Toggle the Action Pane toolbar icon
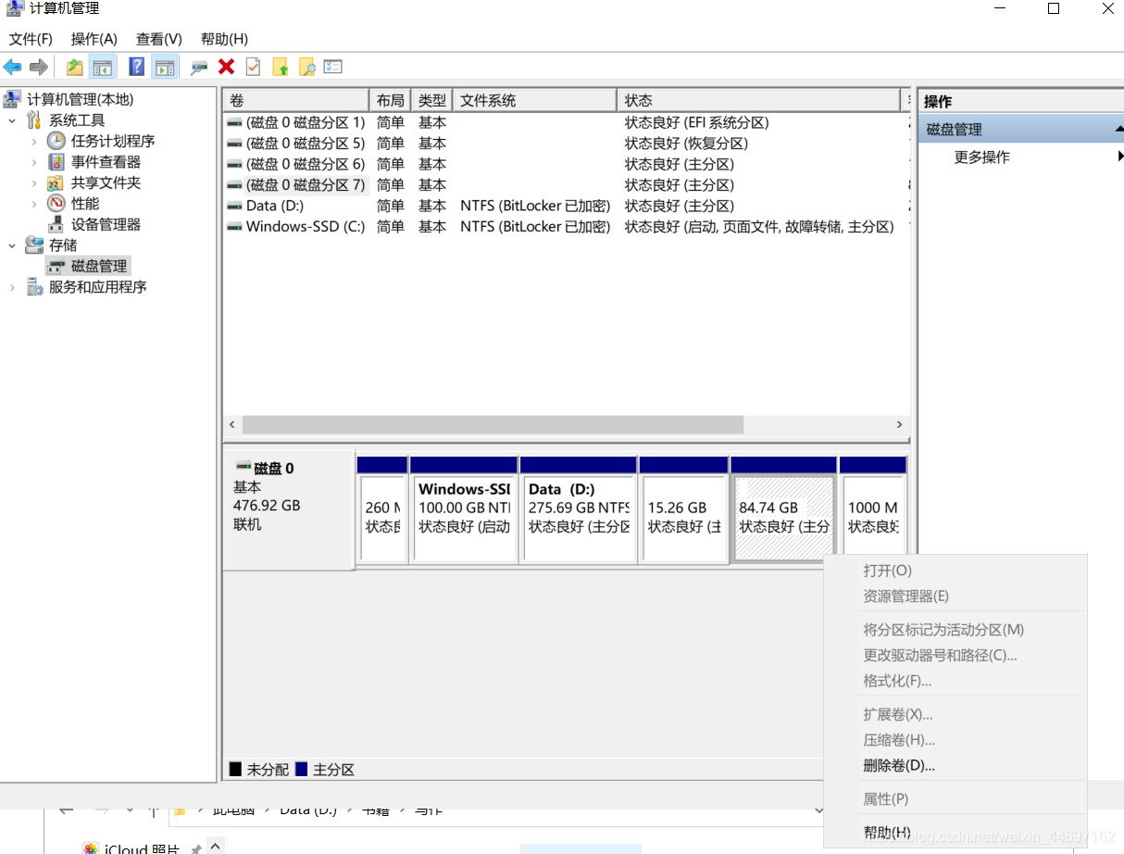 163,66
